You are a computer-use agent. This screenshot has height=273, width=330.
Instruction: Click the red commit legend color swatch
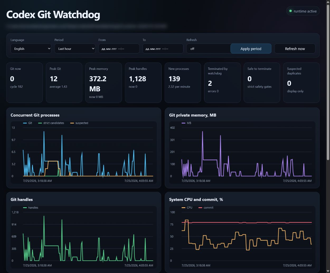click(200, 208)
